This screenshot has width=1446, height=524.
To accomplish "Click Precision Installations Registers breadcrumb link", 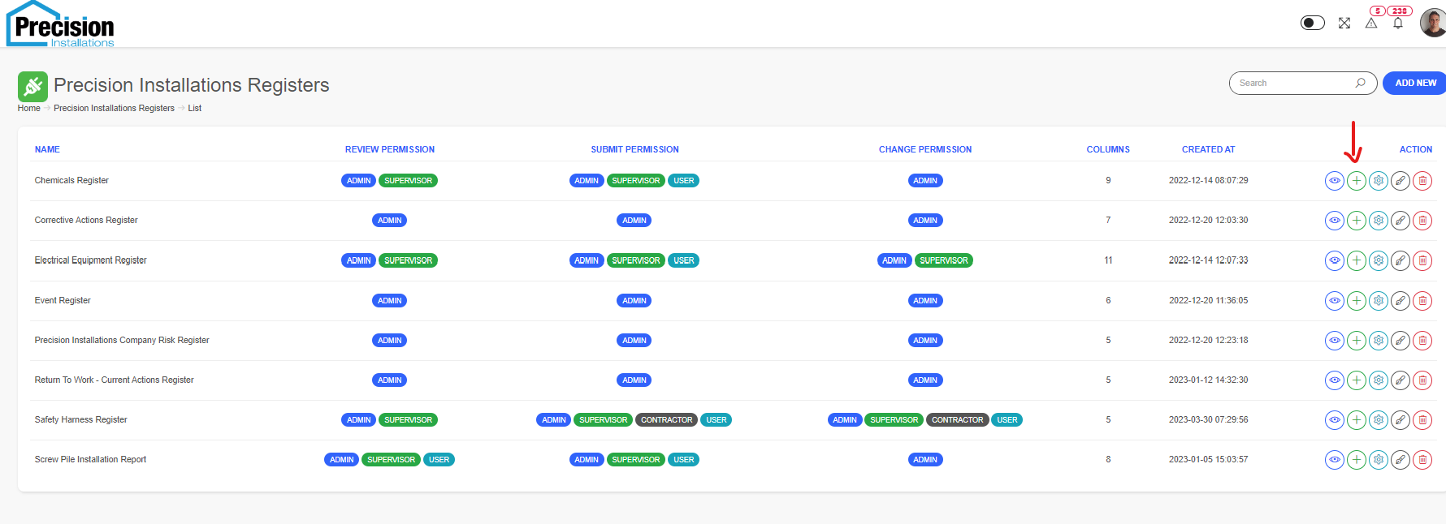I will (114, 109).
